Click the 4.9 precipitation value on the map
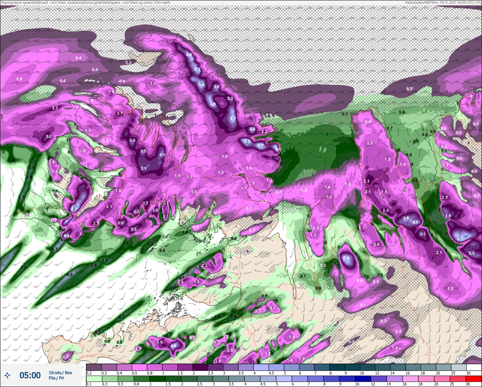This screenshot has height=387, width=482. click(260, 145)
